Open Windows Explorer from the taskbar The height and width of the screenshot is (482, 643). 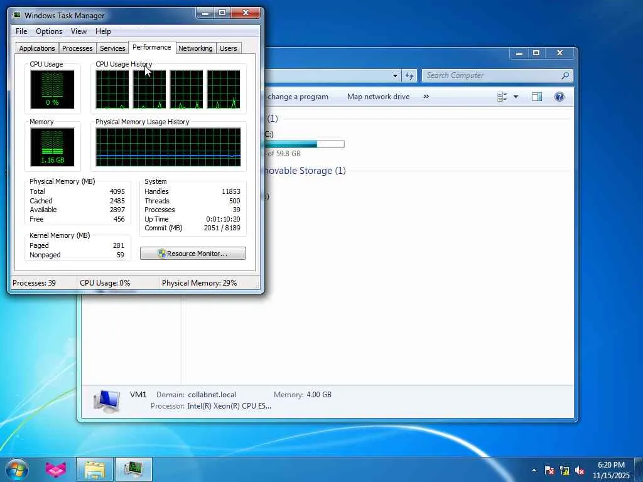pos(95,469)
